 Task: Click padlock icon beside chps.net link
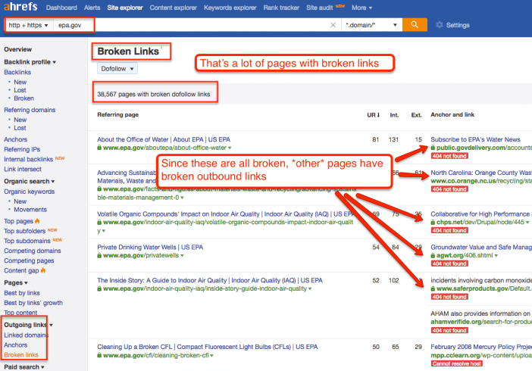(x=433, y=222)
